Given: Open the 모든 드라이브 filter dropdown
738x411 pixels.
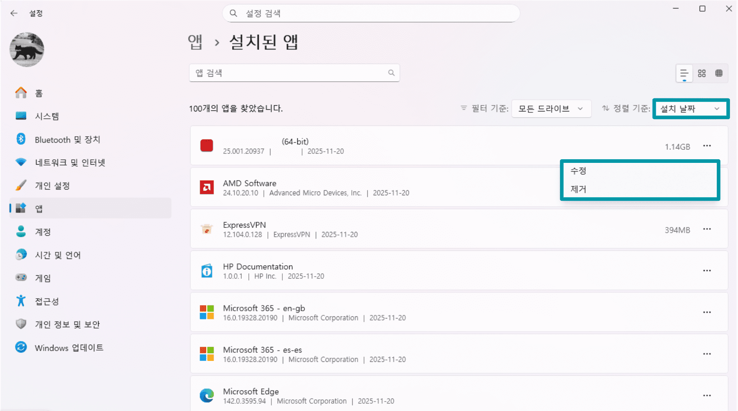Looking at the screenshot, I should (x=551, y=108).
